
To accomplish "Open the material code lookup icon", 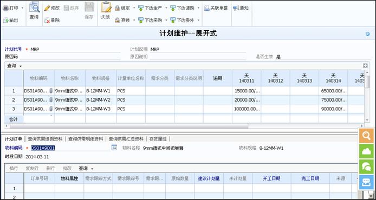I will [114, 148].
